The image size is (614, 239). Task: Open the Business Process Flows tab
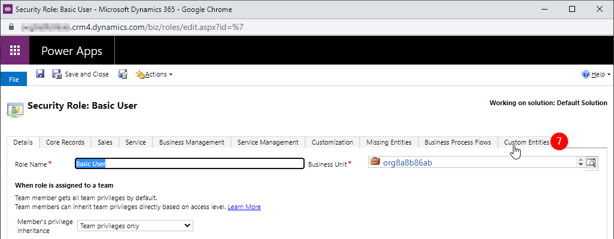[457, 142]
